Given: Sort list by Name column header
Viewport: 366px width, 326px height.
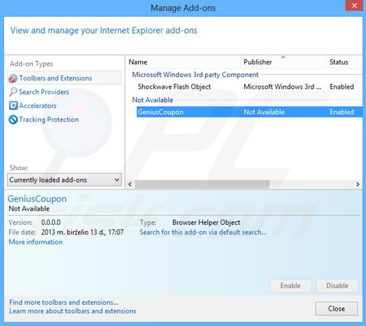Looking at the screenshot, I should pos(183,62).
